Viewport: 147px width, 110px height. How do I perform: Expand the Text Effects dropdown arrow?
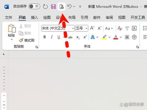click(x=97, y=37)
